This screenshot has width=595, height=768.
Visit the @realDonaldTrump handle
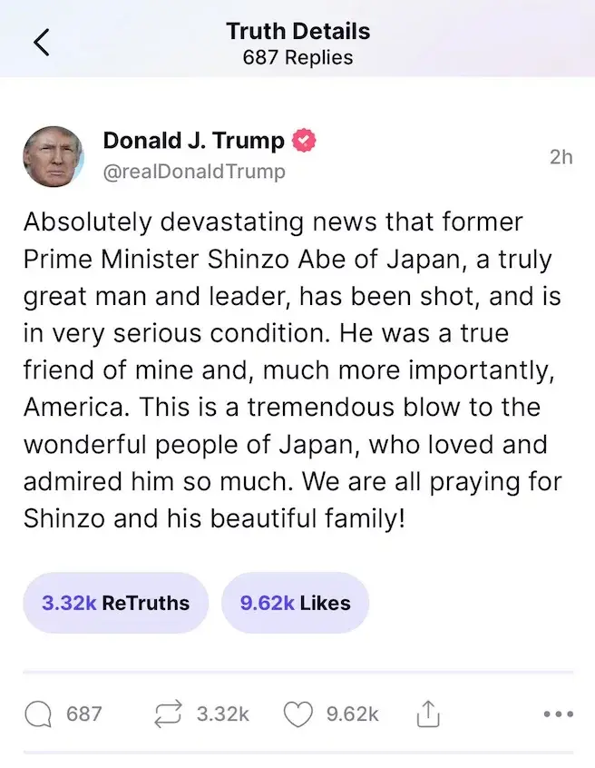point(194,172)
